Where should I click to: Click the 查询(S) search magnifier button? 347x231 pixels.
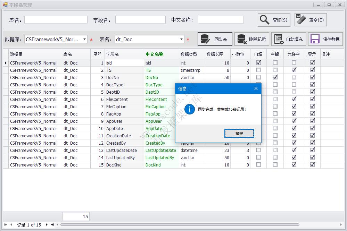274,20
